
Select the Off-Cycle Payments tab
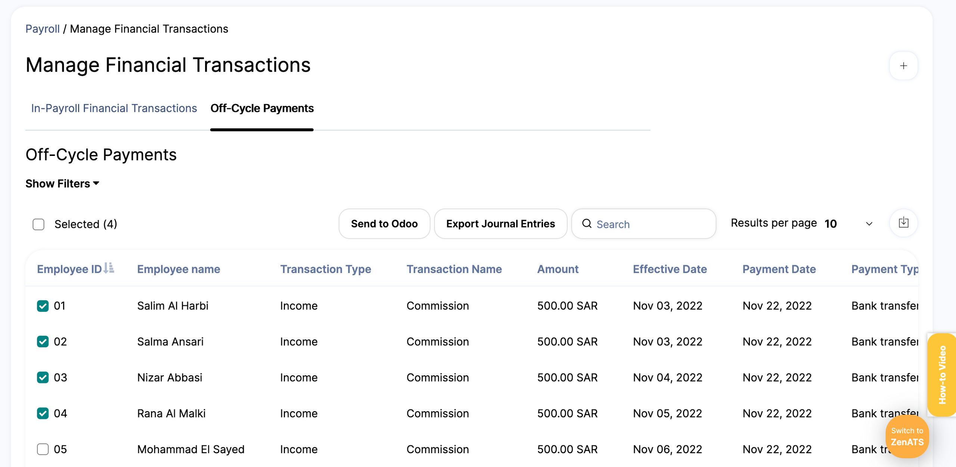click(262, 108)
